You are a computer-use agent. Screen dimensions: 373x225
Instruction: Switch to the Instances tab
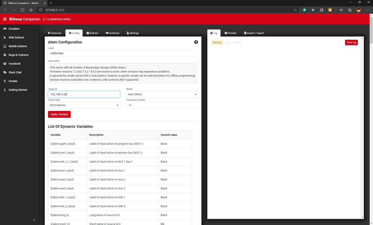tap(55, 33)
